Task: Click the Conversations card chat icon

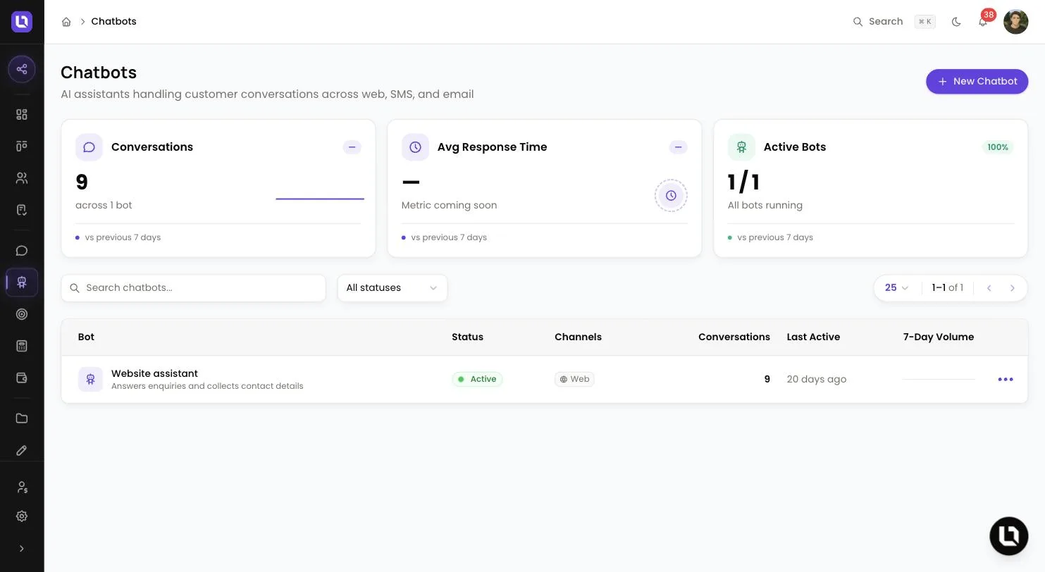Action: pyautogui.click(x=89, y=147)
